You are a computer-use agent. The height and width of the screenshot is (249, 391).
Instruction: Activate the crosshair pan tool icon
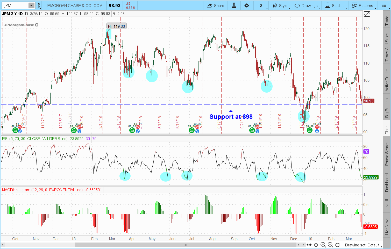tap(316, 245)
